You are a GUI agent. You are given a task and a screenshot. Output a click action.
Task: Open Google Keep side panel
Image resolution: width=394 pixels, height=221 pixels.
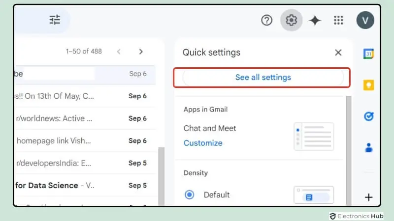[x=368, y=85]
